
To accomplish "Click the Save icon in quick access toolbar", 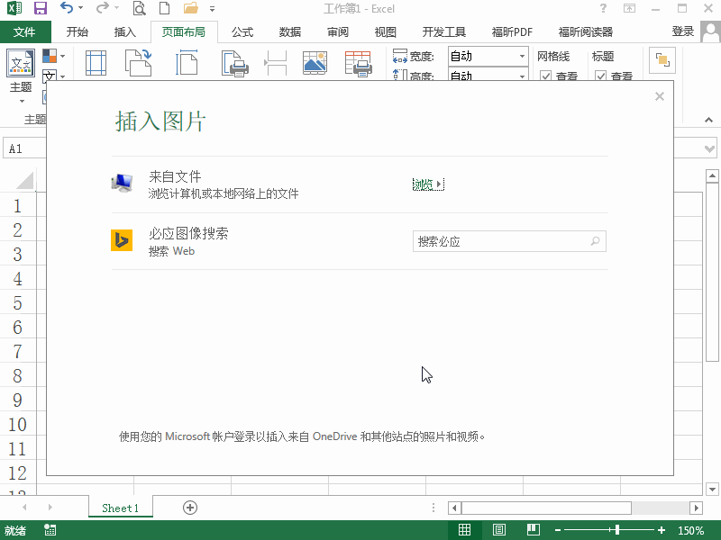I will 41,8.
